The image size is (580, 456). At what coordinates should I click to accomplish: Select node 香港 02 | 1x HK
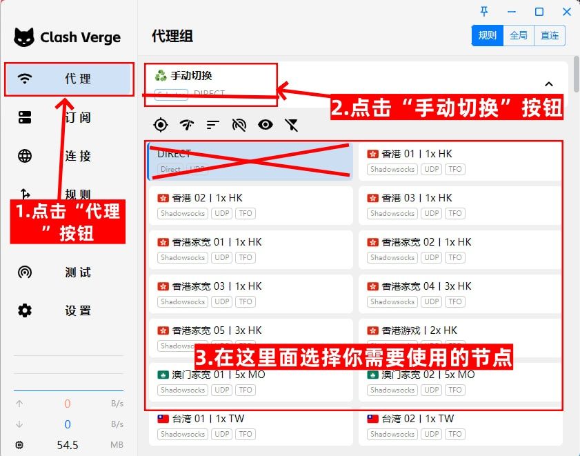[x=250, y=206]
